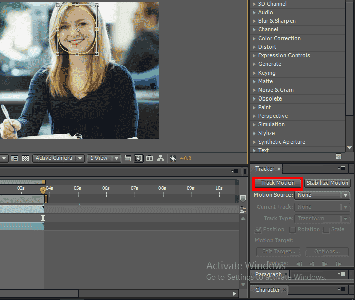Open the 1 View layout dropdown
Image resolution: width=355 pixels, height=300 pixels.
point(104,158)
